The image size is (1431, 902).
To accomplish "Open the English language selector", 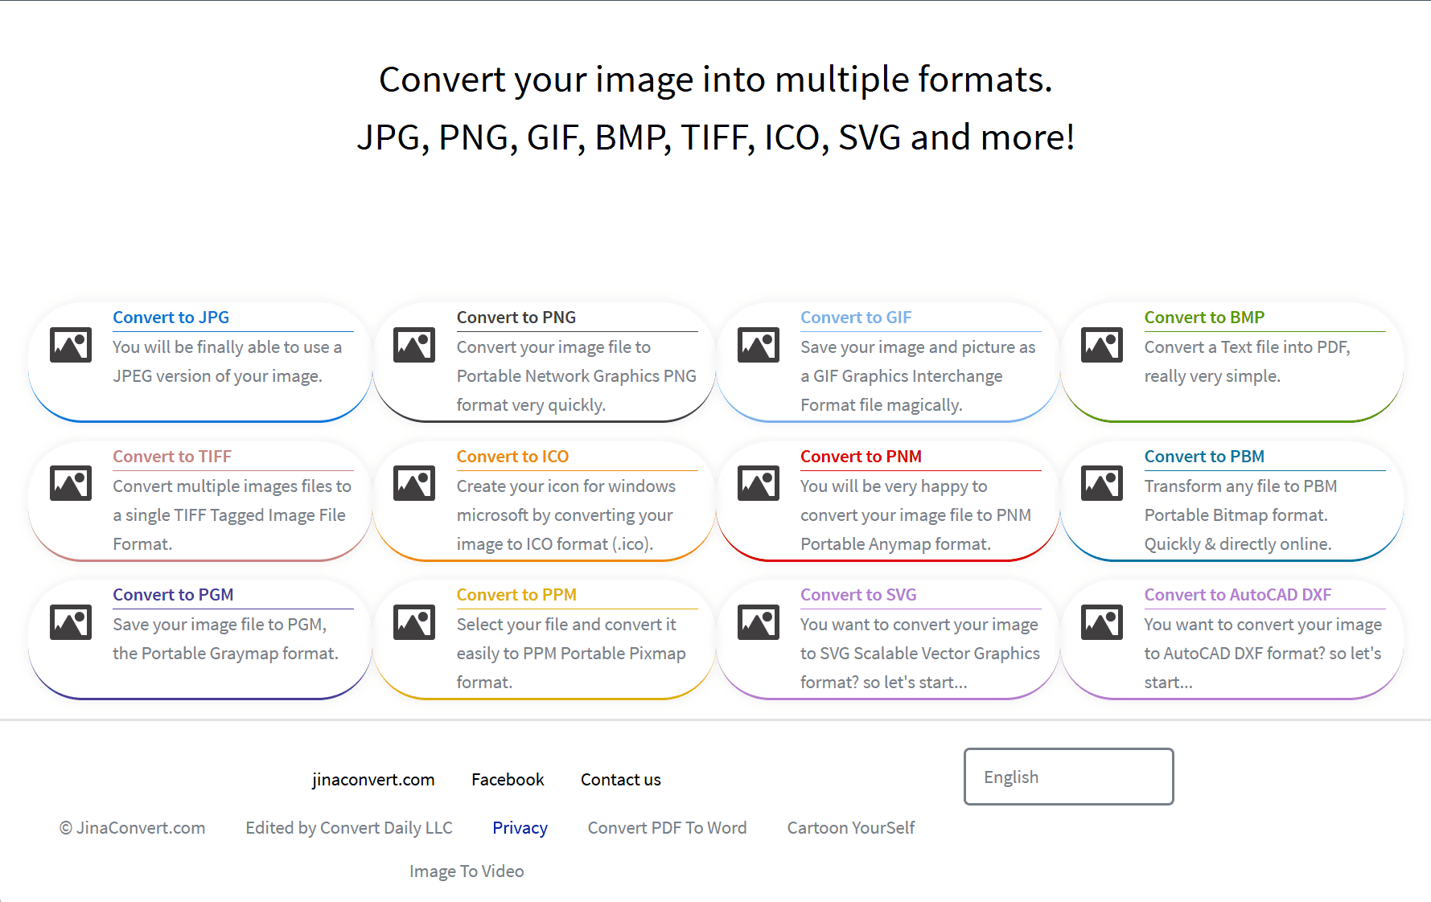I will coord(1068,777).
